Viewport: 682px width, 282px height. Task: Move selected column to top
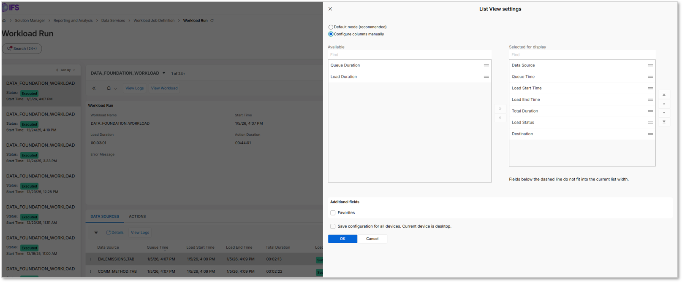(664, 95)
